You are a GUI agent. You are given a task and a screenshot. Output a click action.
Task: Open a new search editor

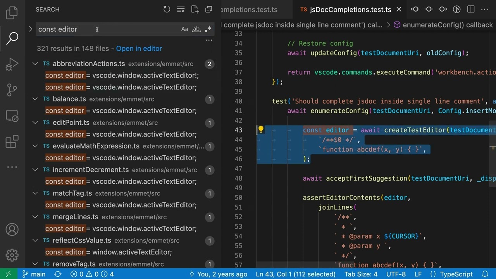(195, 9)
